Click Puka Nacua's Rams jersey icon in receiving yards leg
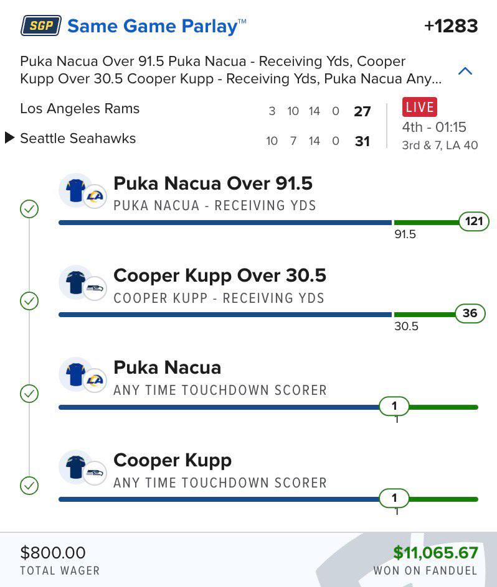The height and width of the screenshot is (587, 497). tap(75, 190)
